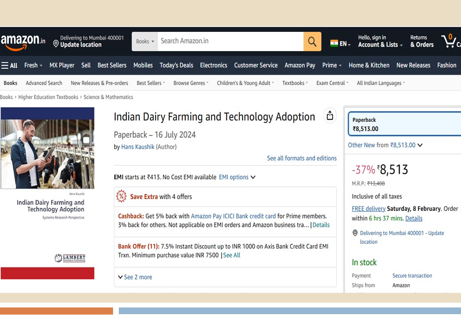Open All Indian Languages dropdown
The image size is (461, 319).
click(381, 83)
